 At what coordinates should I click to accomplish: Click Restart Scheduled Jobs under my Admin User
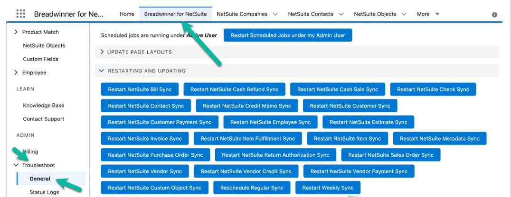click(x=288, y=35)
